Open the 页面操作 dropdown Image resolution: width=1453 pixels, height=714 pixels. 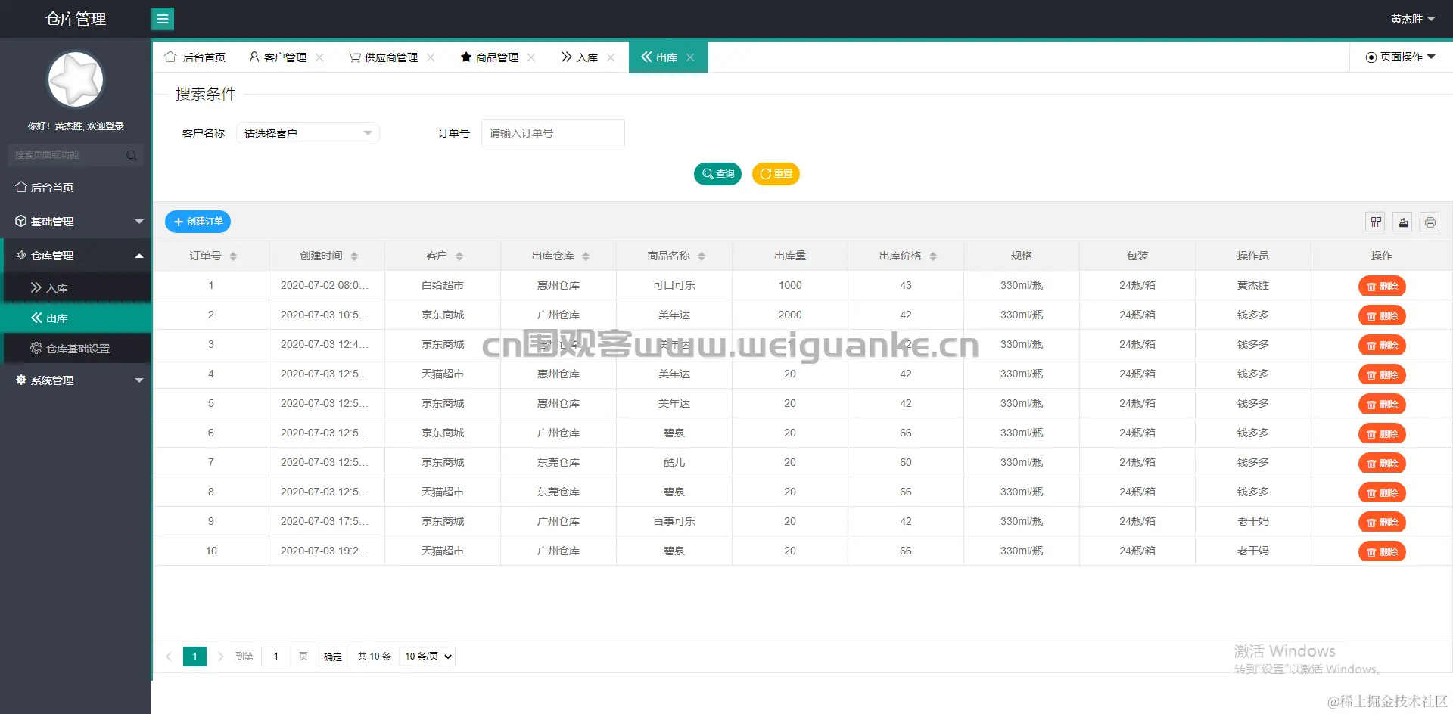(x=1400, y=57)
